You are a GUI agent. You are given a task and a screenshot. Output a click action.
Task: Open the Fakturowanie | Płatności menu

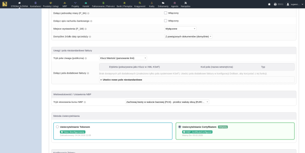103,5
